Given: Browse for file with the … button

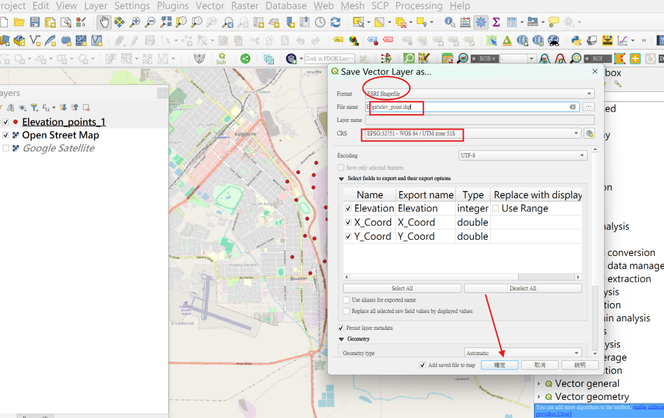Looking at the screenshot, I should [x=588, y=107].
